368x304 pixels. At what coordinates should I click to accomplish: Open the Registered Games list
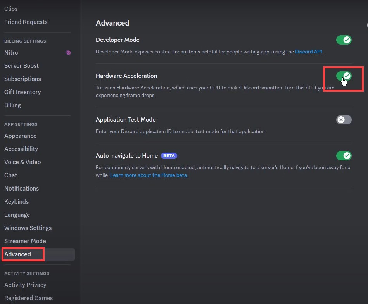(28, 298)
